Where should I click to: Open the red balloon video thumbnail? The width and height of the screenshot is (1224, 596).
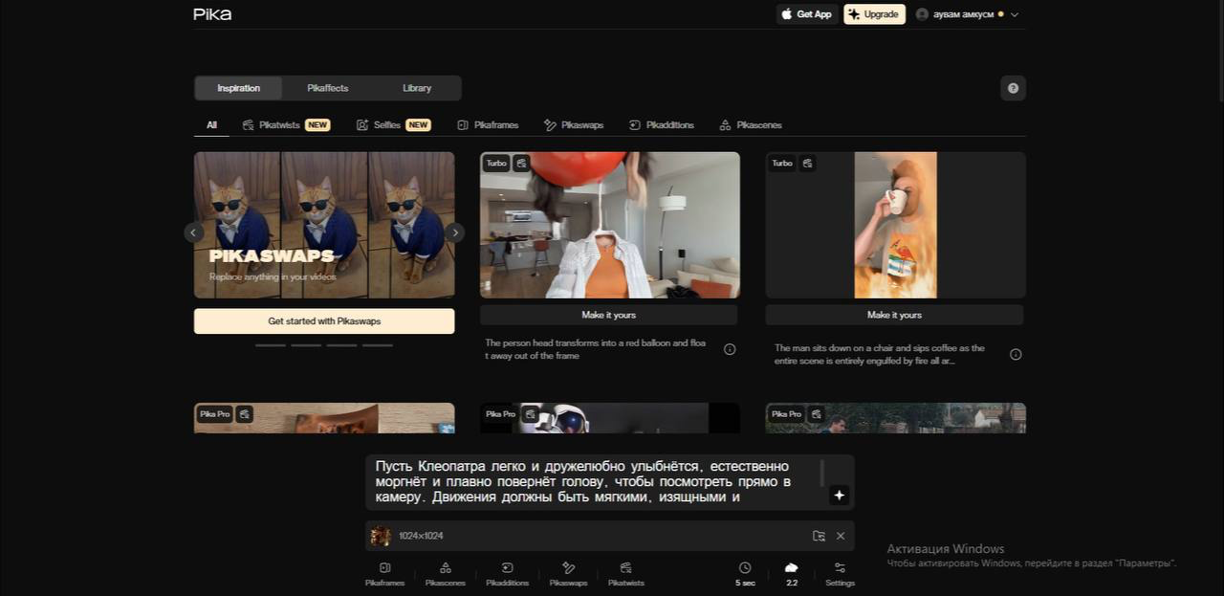[x=610, y=225]
